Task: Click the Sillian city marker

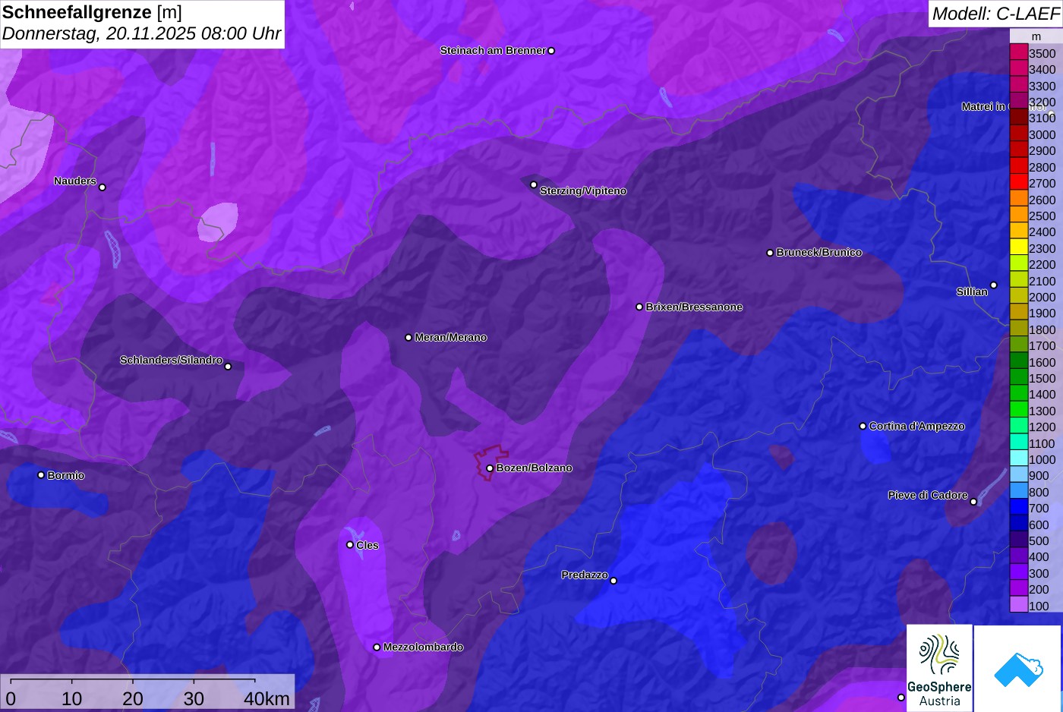Action: (x=994, y=285)
